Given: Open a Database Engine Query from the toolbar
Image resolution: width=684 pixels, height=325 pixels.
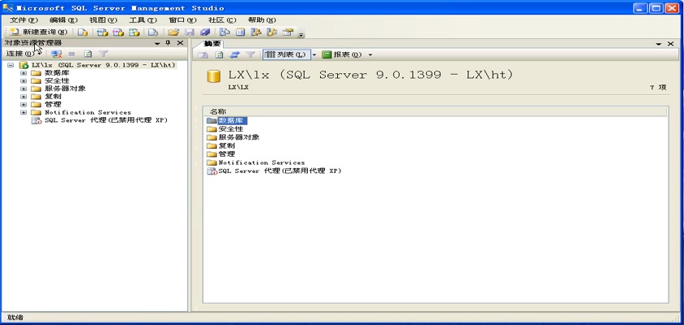Looking at the screenshot, I should pos(83,32).
